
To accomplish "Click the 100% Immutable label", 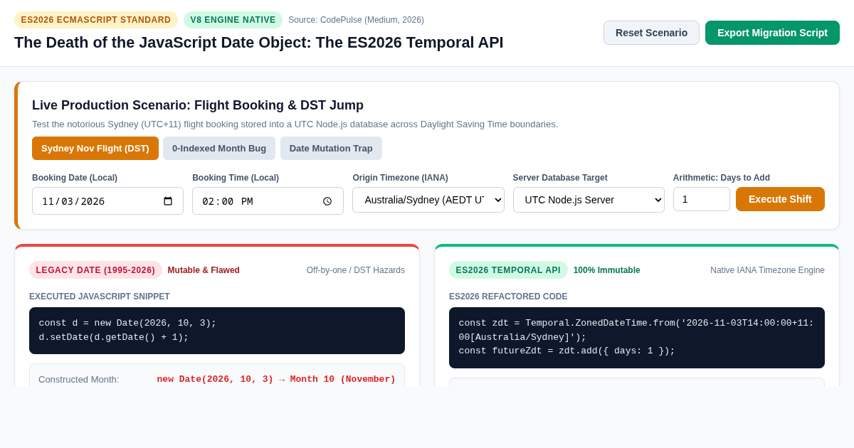I will click(x=606, y=270).
